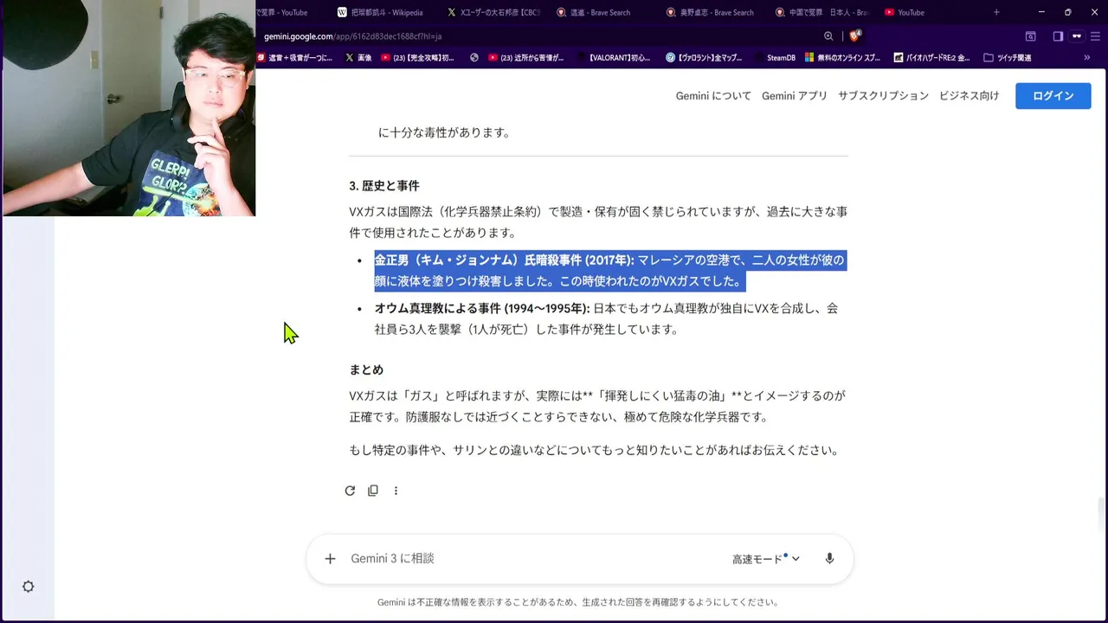Click the highlighted 金正男 氏暗殺事件 text
The image size is (1108, 623).
click(609, 271)
